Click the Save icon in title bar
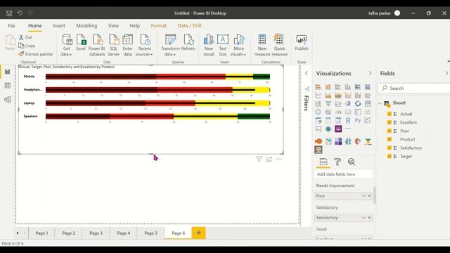Image resolution: width=450 pixels, height=253 pixels. tap(9, 13)
